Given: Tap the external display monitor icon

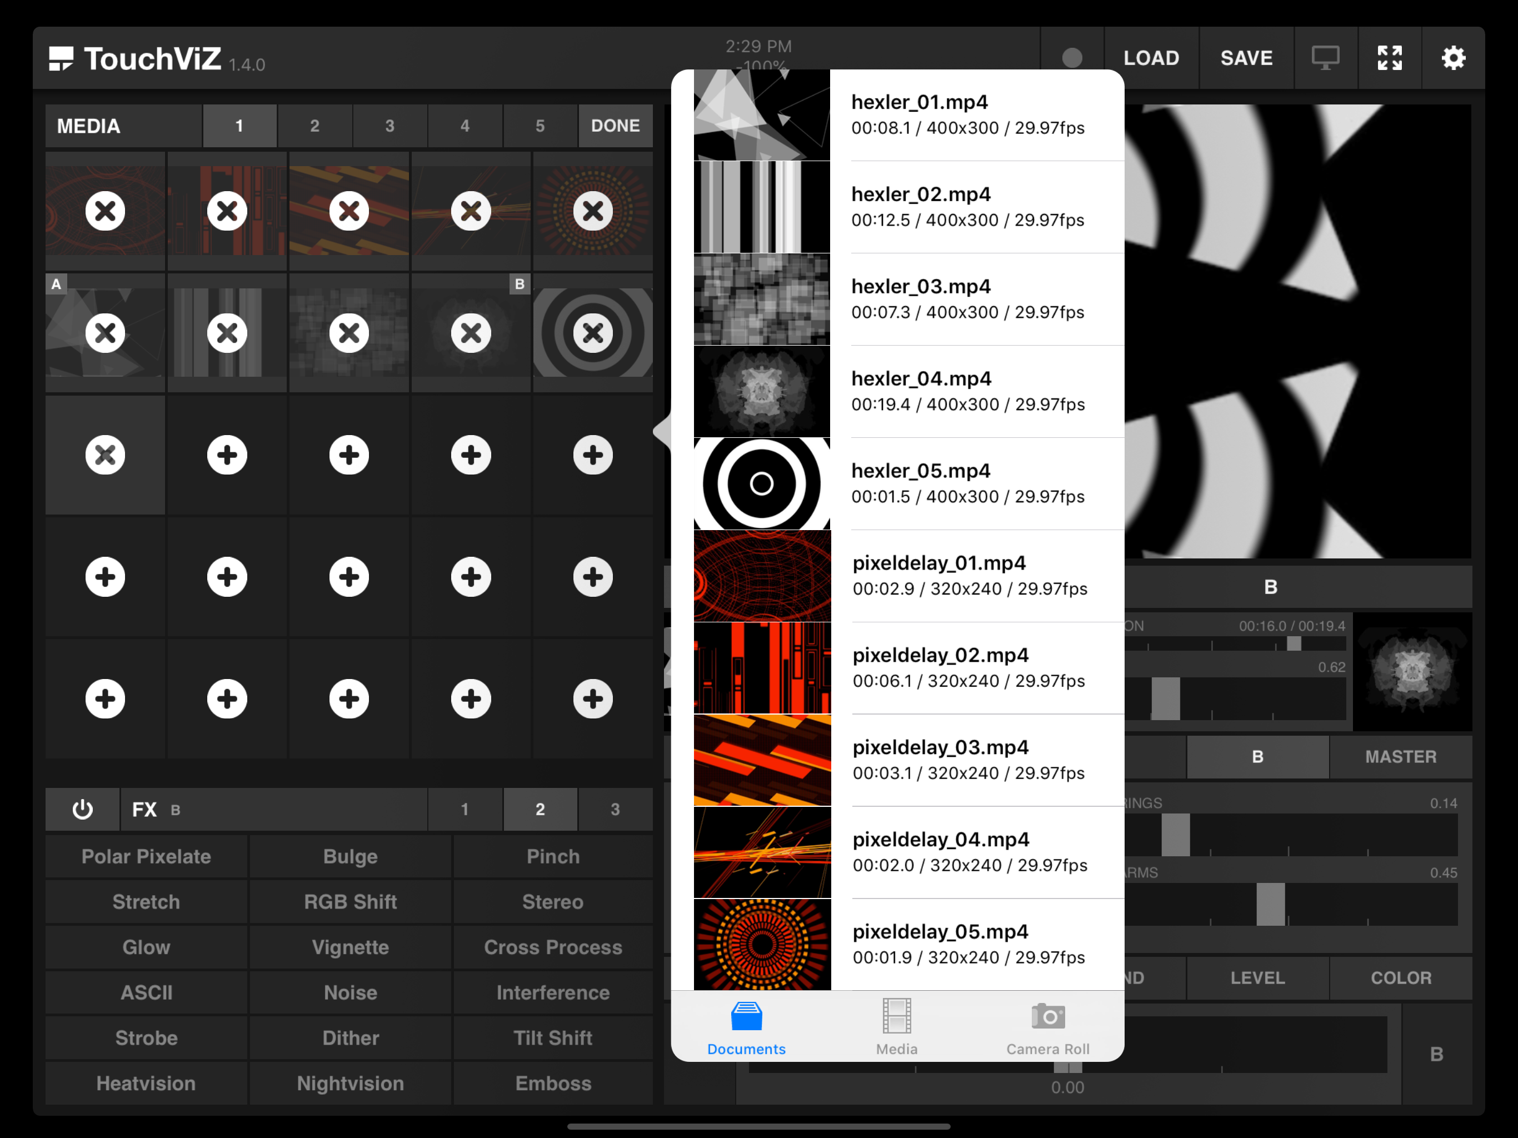Looking at the screenshot, I should [1325, 58].
